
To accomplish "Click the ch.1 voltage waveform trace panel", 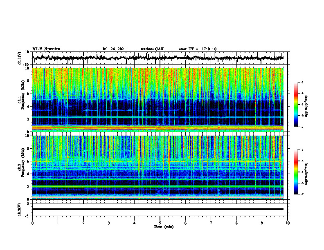I will pos(160,58).
